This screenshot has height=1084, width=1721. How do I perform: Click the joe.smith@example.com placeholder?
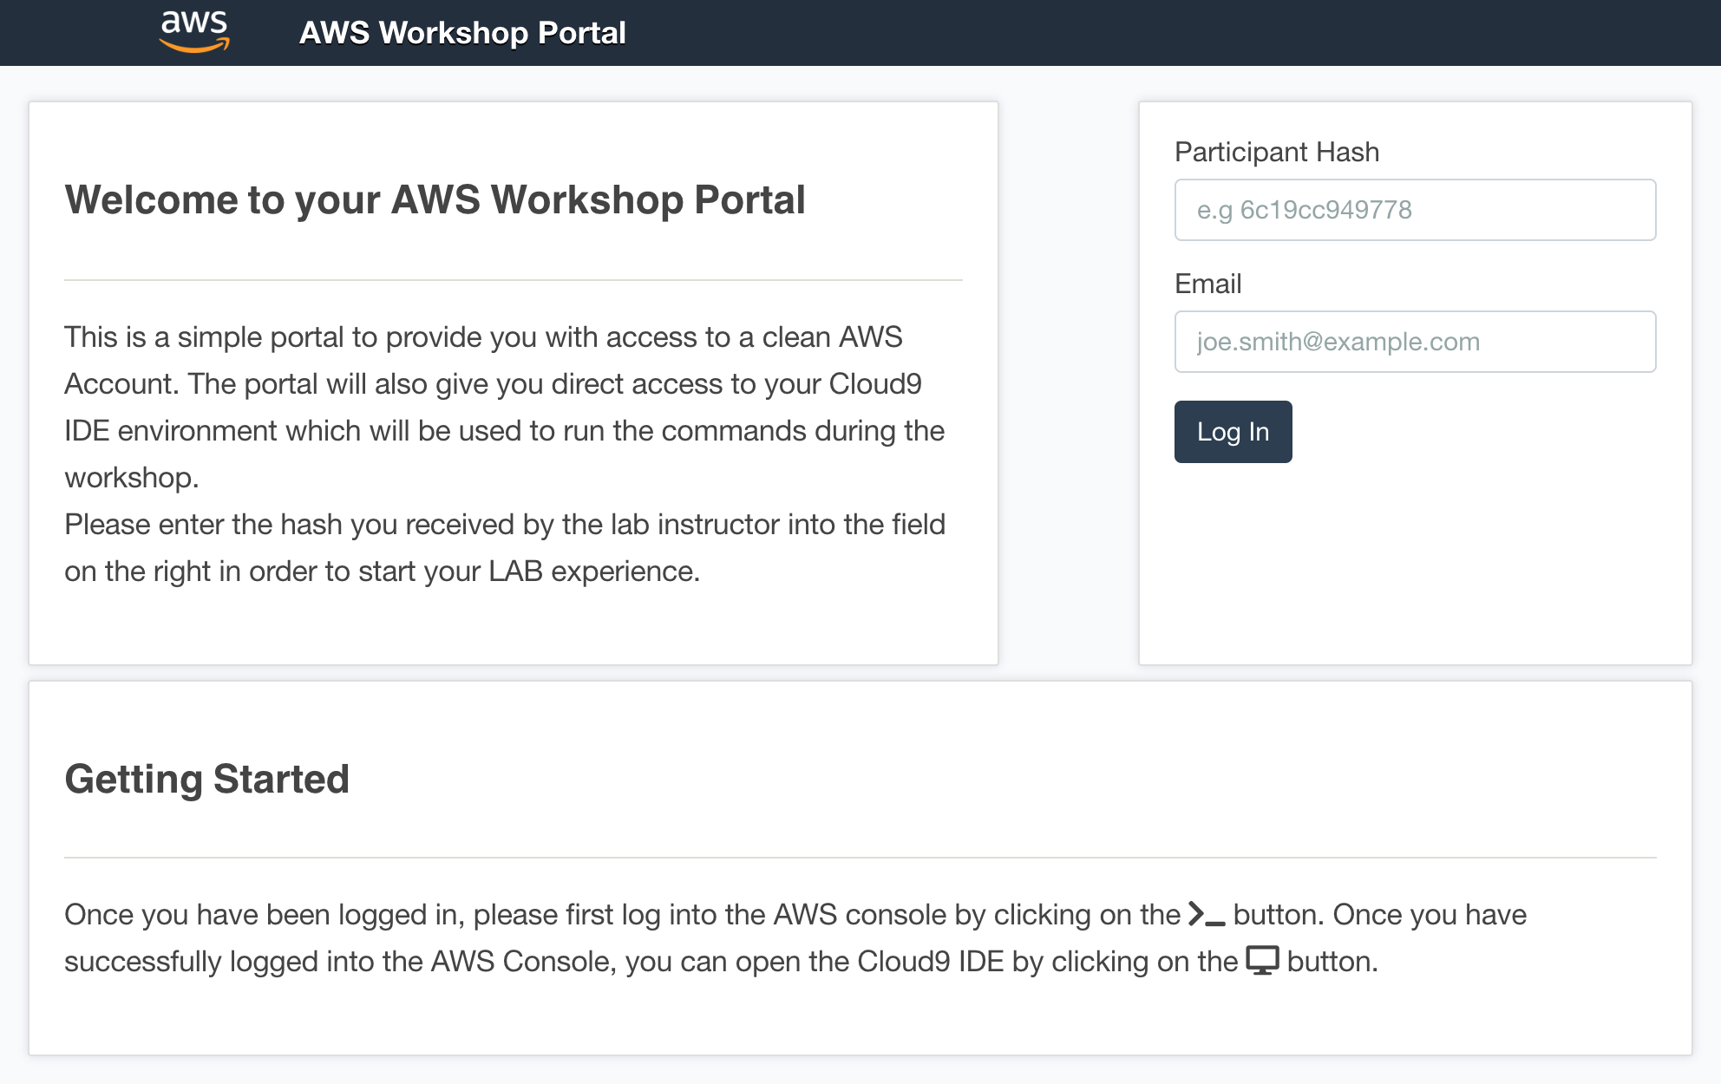point(1338,342)
